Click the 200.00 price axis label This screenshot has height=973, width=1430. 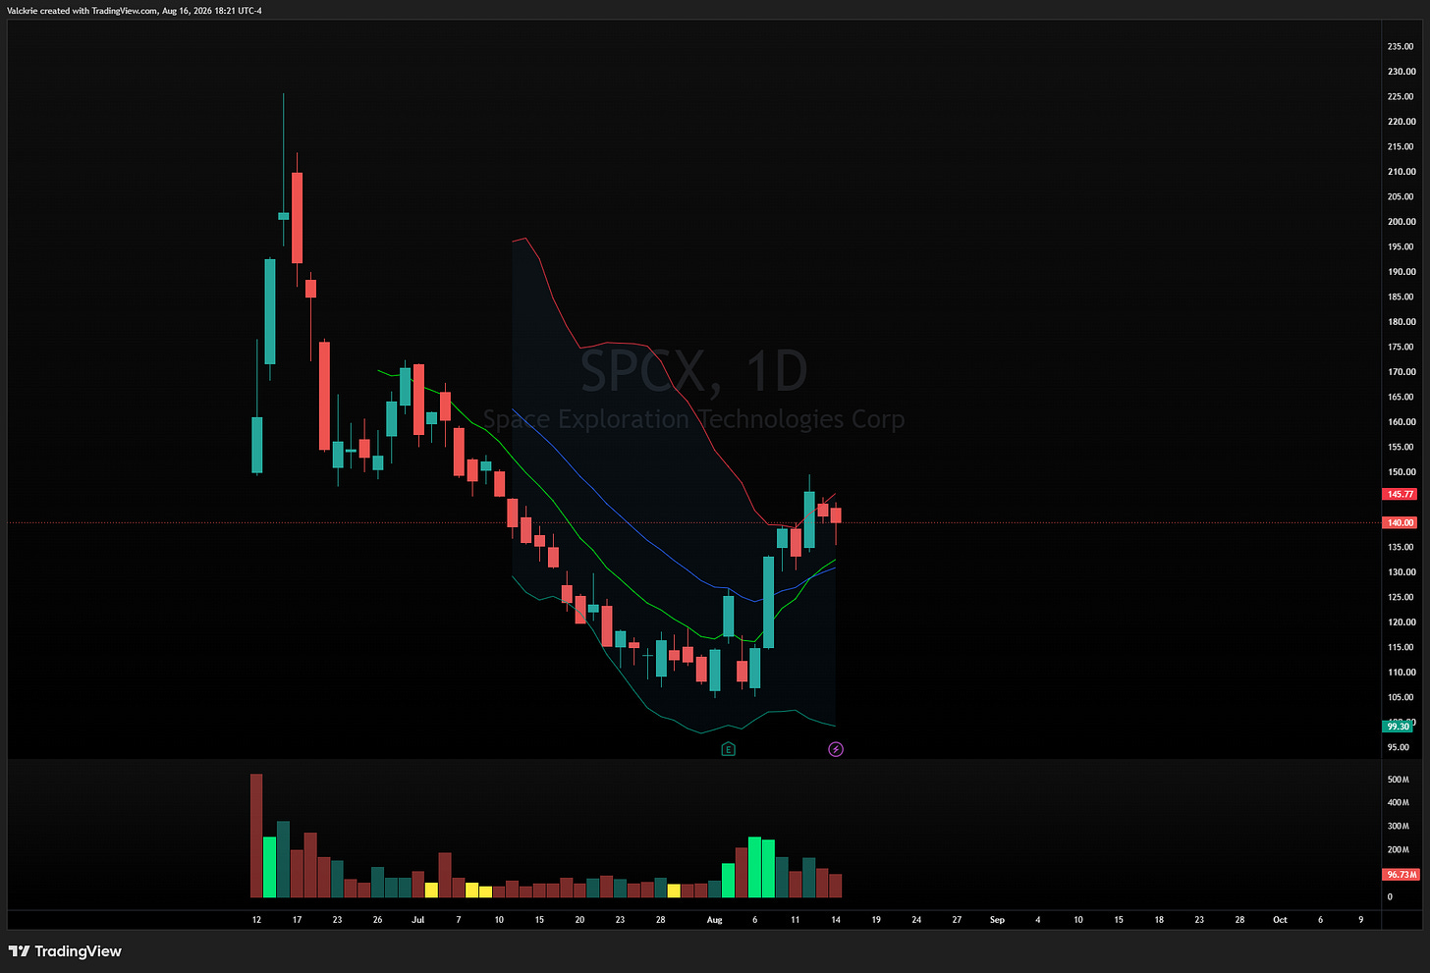[x=1401, y=222]
